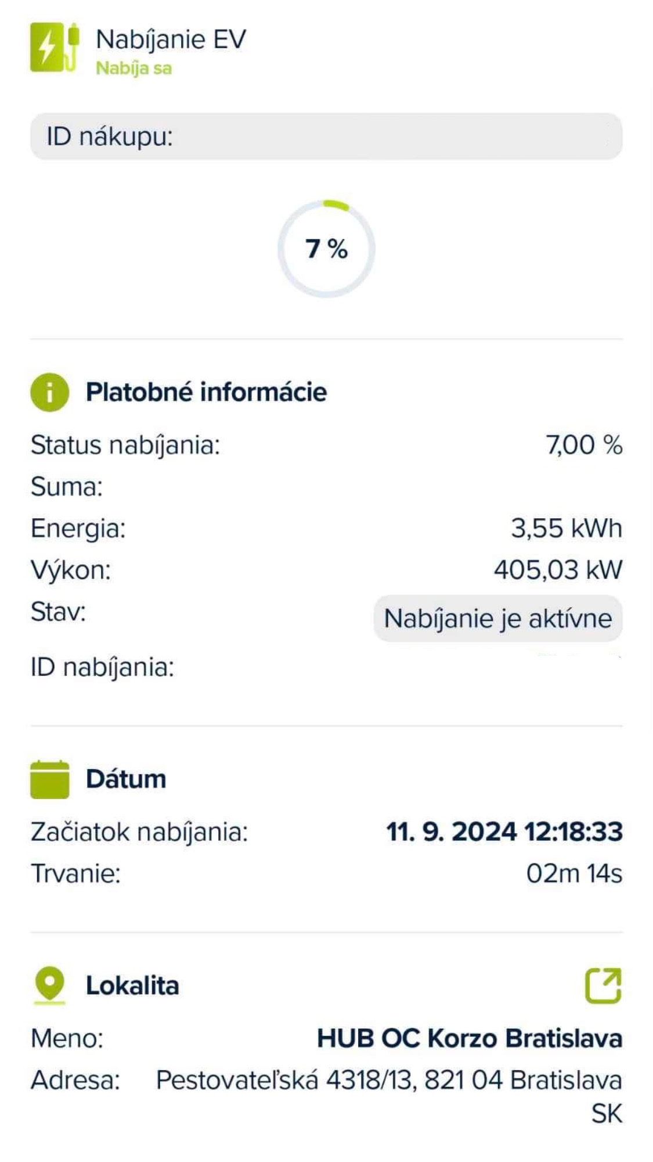Click the EV charging station icon
This screenshot has width=653, height=1162.
click(x=55, y=48)
